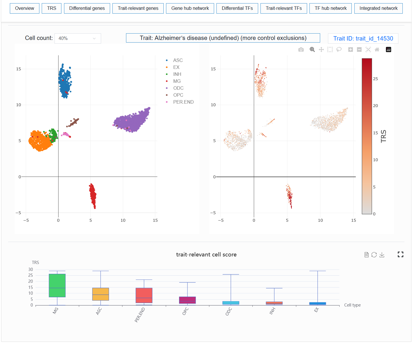Open the TF hub network tab
This screenshot has width=412, height=343.
tap(331, 8)
